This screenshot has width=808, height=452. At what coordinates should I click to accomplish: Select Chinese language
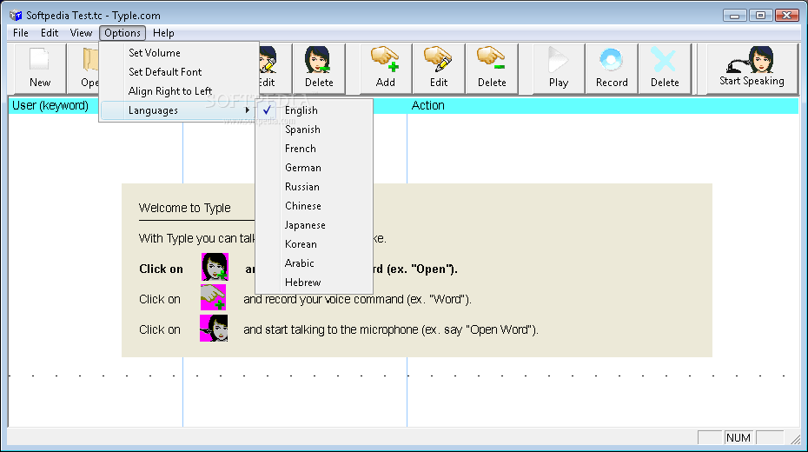click(x=314, y=206)
